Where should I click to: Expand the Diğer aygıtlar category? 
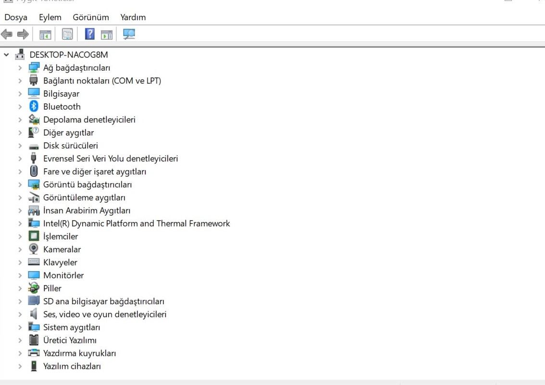[x=19, y=132]
